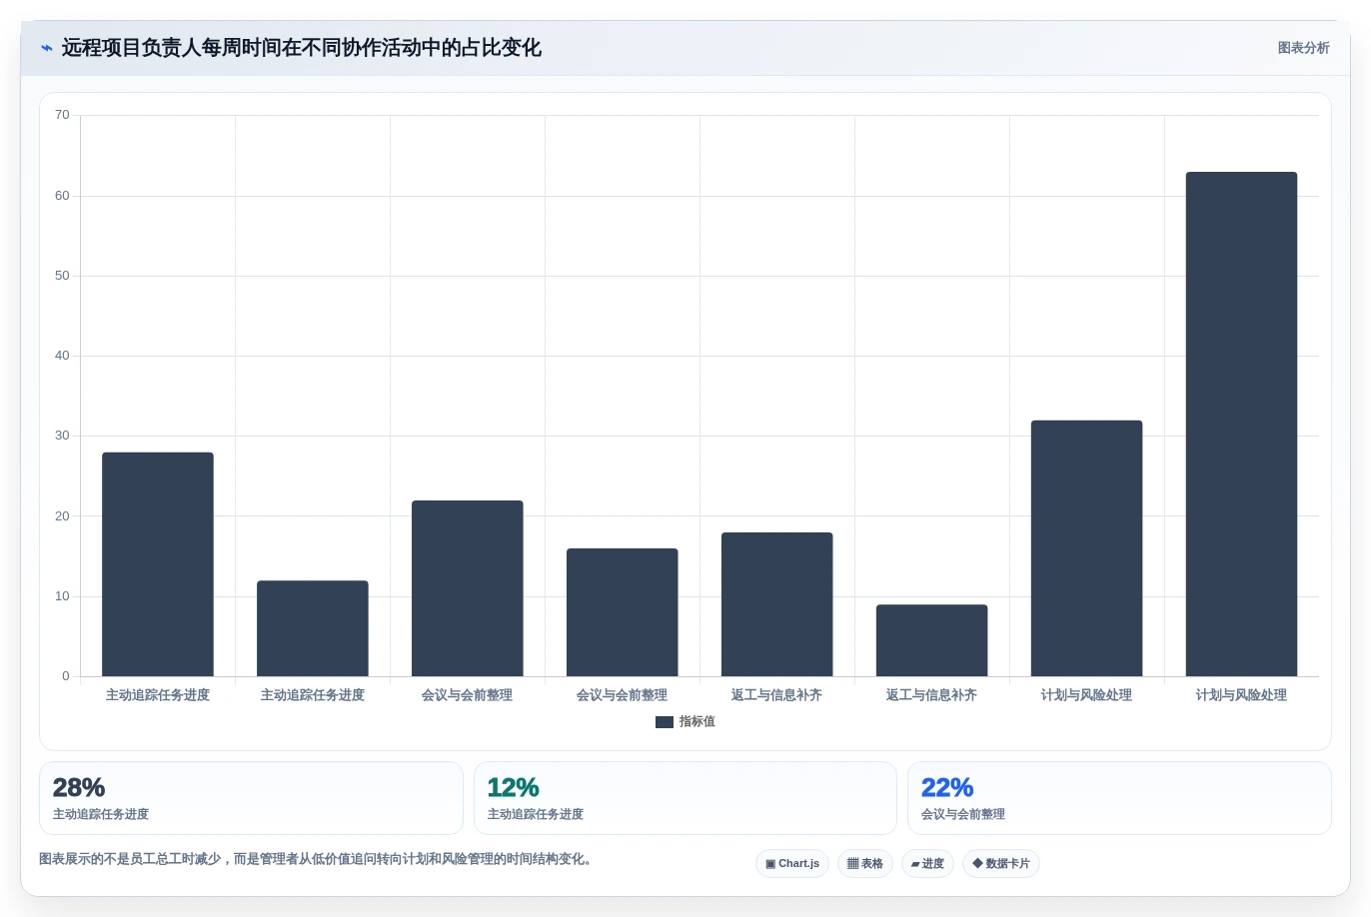The image size is (1371, 917).
Task: Select the 进度 tag button
Action: (x=927, y=863)
